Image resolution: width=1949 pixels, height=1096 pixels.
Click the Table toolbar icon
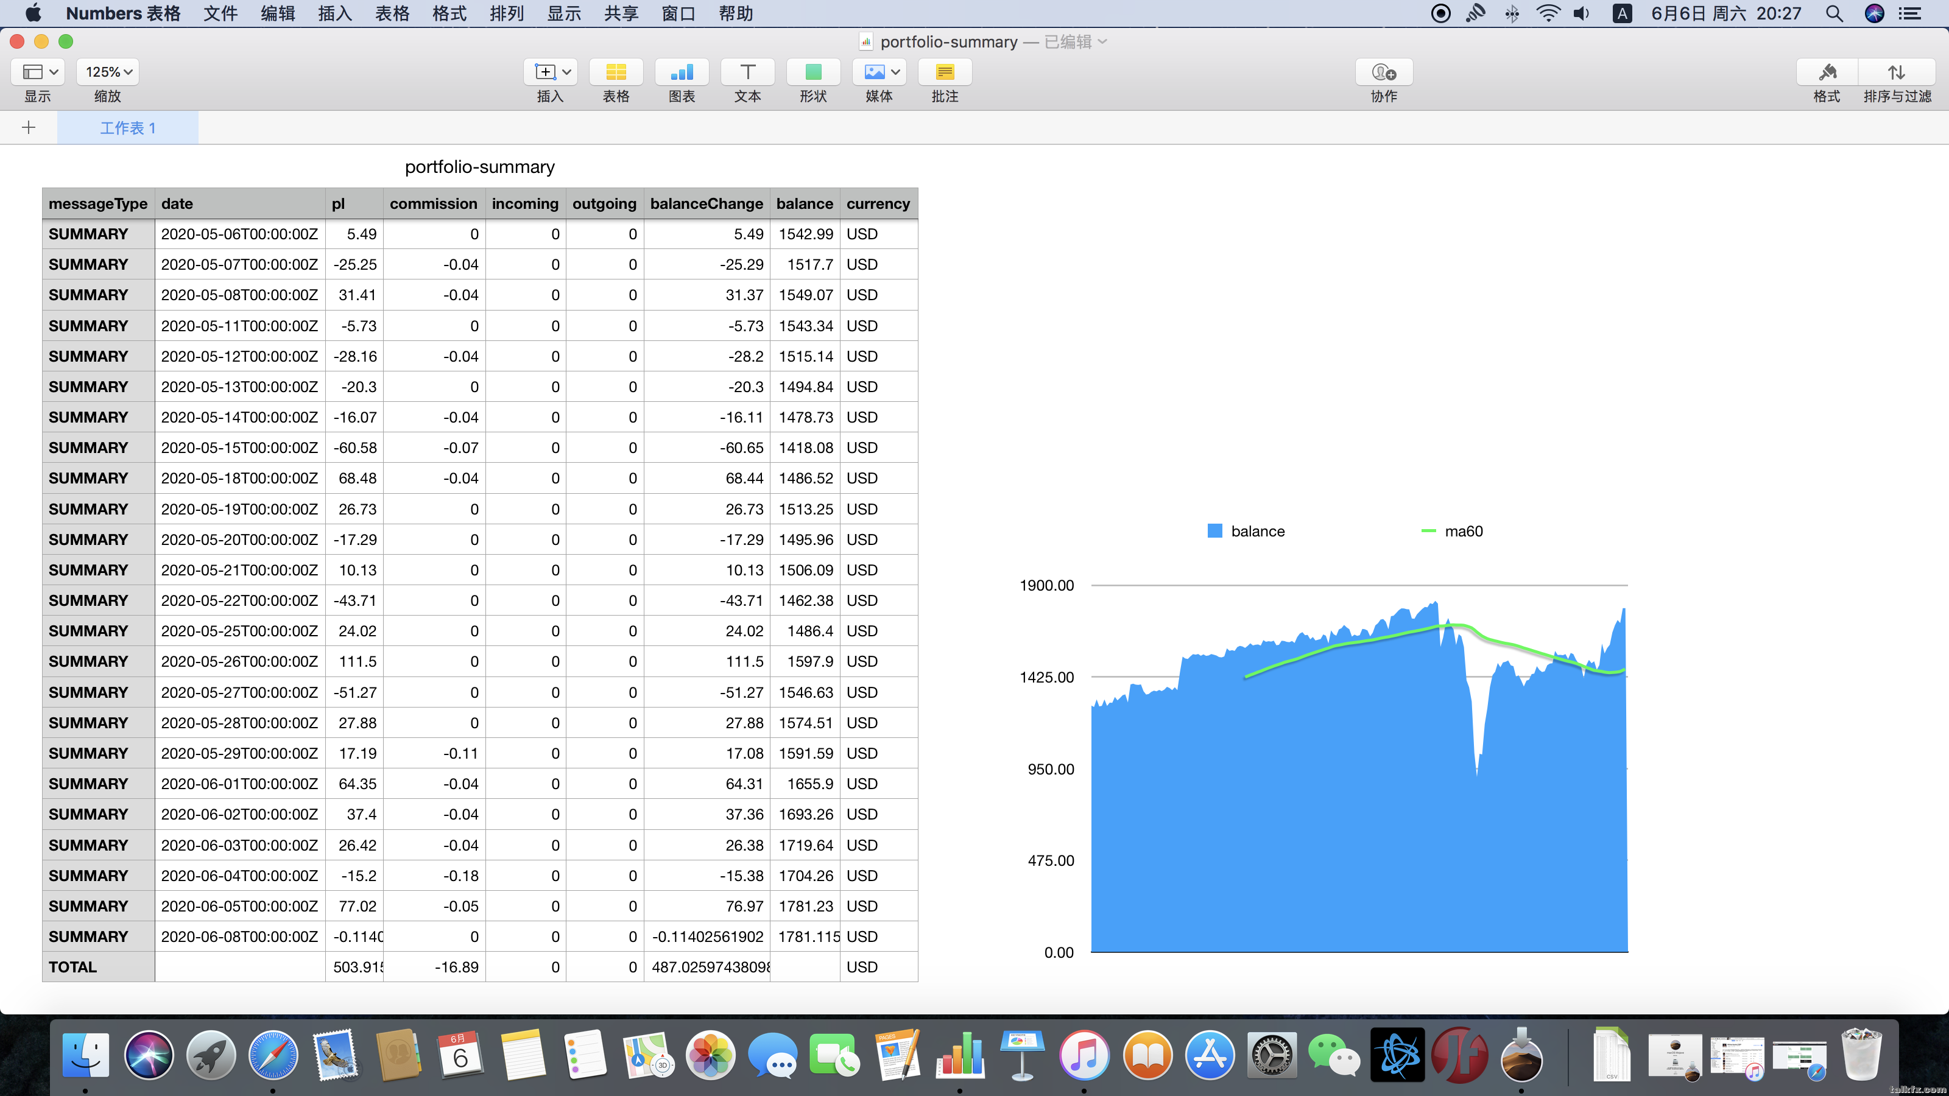pos(616,72)
